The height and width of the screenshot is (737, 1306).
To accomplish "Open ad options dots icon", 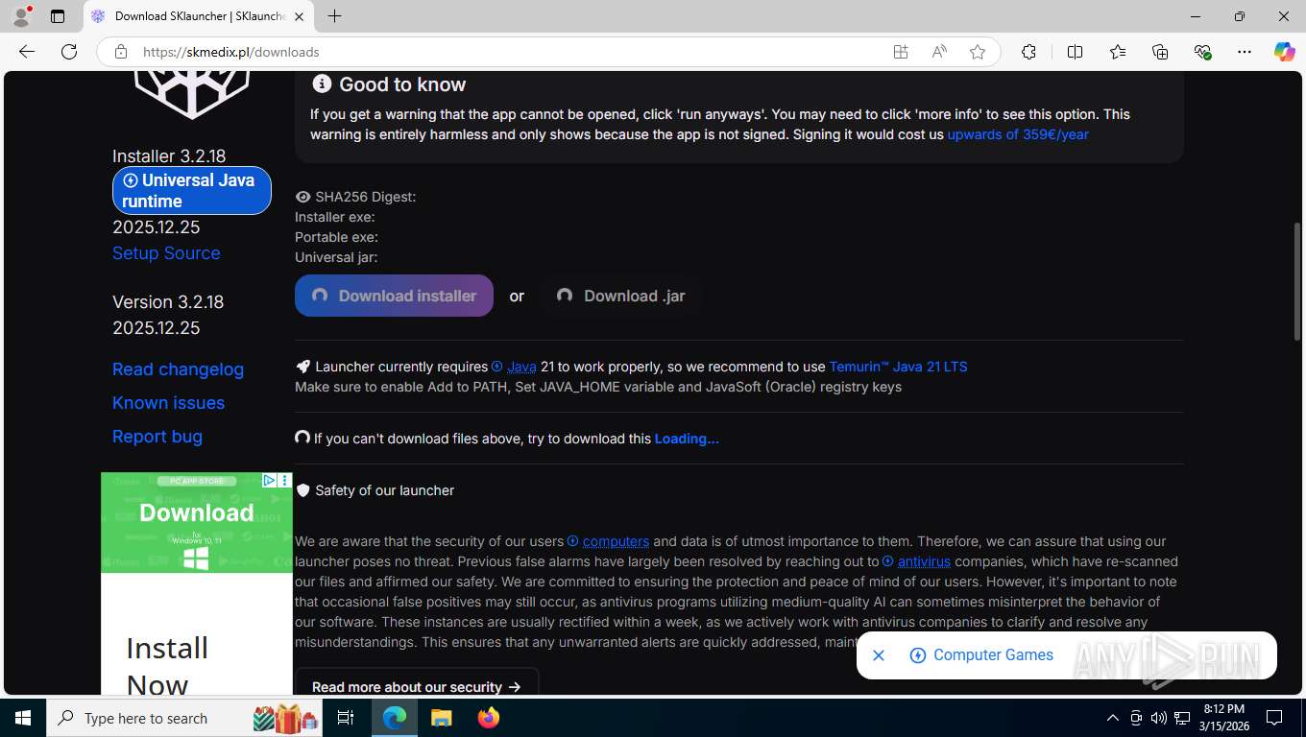I will 284,480.
